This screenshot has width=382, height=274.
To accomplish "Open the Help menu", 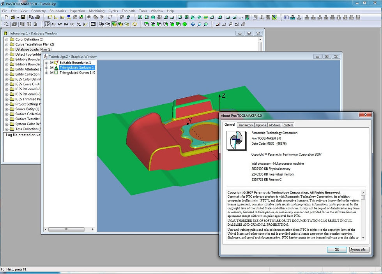I will [x=170, y=11].
